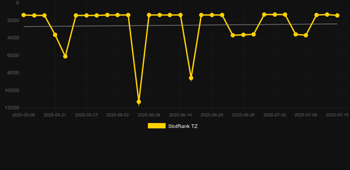Click the first data point on 2025-05-08
Viewport: 350px width, 170px height.
tap(23, 15)
